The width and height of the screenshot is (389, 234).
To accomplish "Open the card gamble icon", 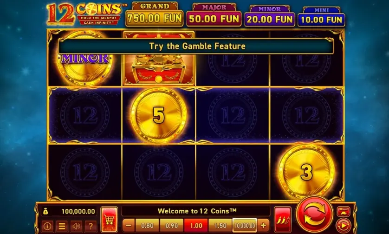I will coord(344,211).
